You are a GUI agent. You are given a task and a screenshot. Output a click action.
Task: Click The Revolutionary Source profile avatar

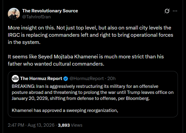(x=14, y=14)
